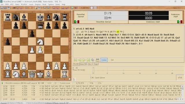The height and width of the screenshot is (104, 185).
Task: Open the File menu
Action: (x=2, y=5)
